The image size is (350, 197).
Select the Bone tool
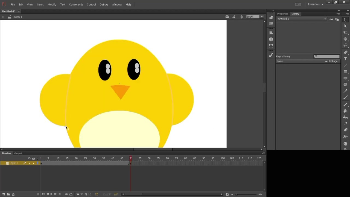pyautogui.click(x=345, y=105)
